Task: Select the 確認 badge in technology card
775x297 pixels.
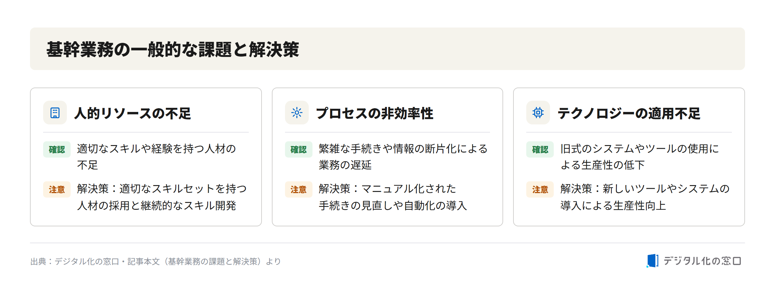Action: click(x=540, y=149)
